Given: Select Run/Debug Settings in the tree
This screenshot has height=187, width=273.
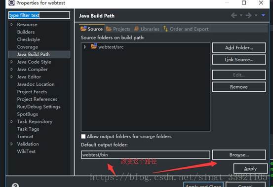Looking at the screenshot, I should pos(39,107).
